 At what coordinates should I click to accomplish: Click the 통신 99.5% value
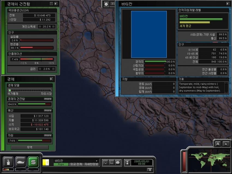(x=222, y=38)
